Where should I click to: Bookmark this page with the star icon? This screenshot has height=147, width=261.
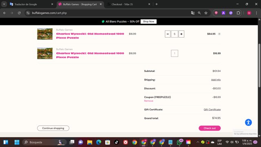[x=206, y=13]
